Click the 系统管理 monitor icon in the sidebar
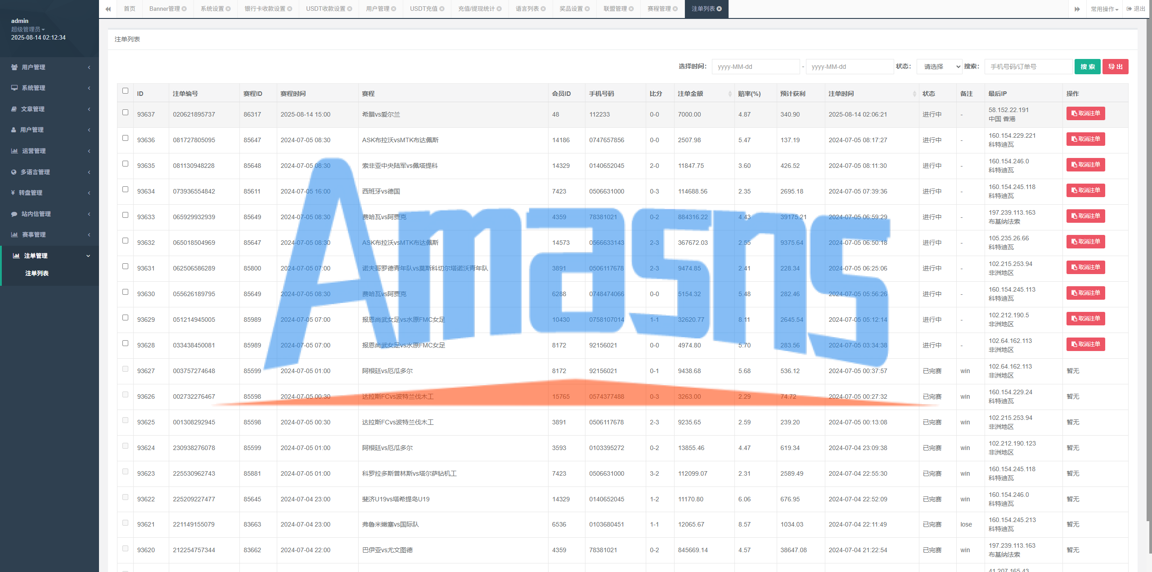 (x=14, y=88)
